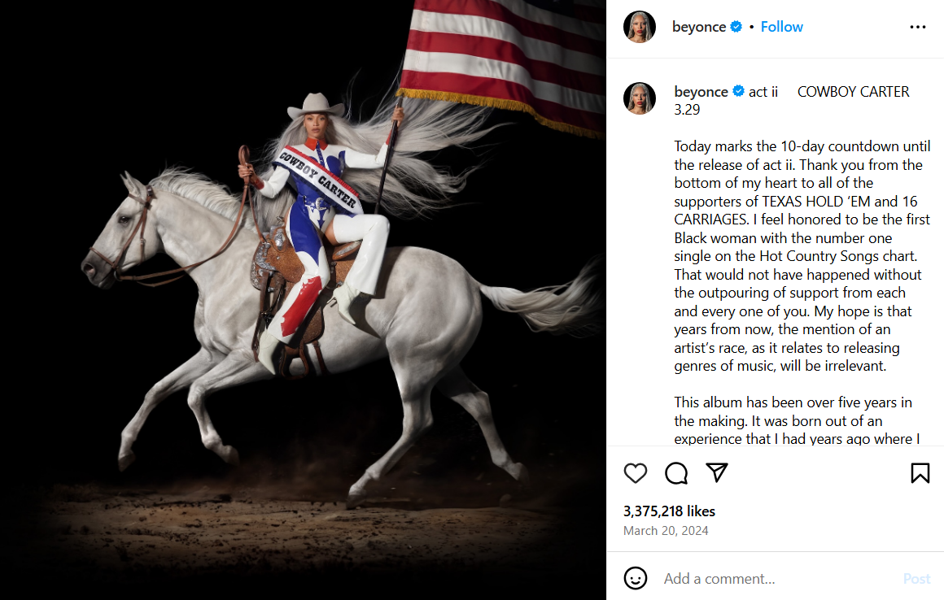The width and height of the screenshot is (944, 600).
Task: Click the Cowboy Carter horse photo
Action: (303, 300)
